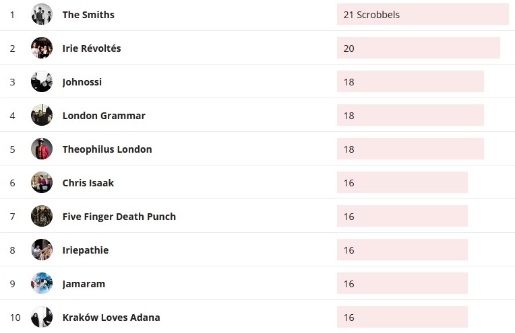Open Five Finger Death Punch link
Viewport: 515px width, 333px height.
[x=119, y=217]
